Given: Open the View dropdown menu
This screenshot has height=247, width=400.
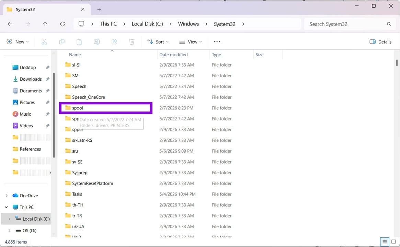Looking at the screenshot, I should pyautogui.click(x=191, y=42).
